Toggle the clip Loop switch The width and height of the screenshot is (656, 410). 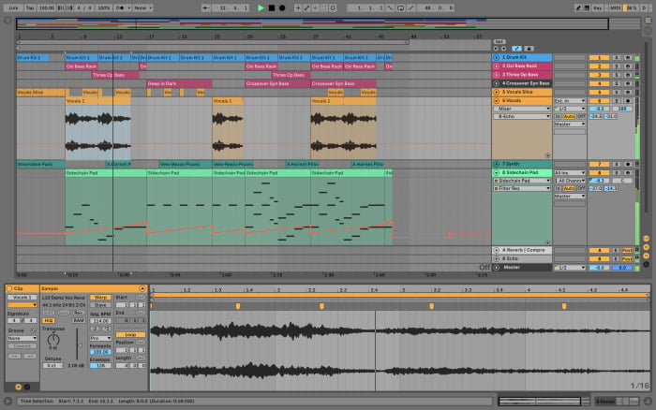click(x=130, y=333)
